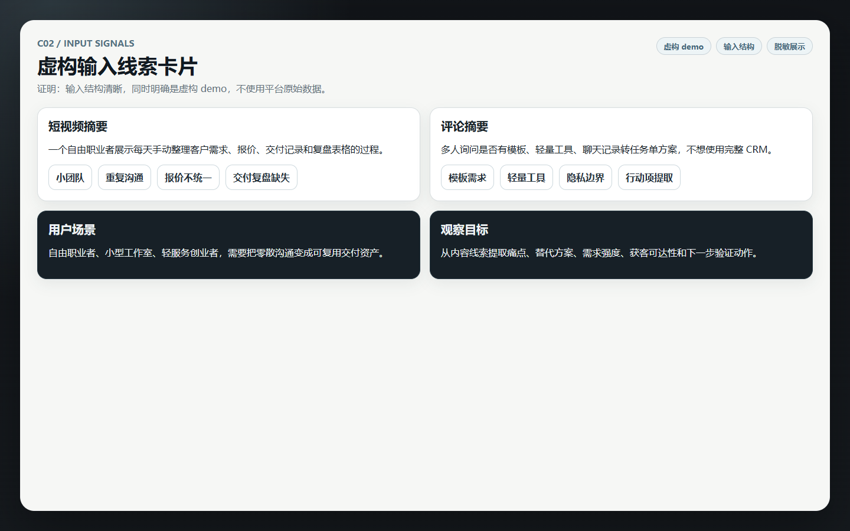The width and height of the screenshot is (850, 531).
Task: Select the 小团队 chip
Action: pos(70,178)
